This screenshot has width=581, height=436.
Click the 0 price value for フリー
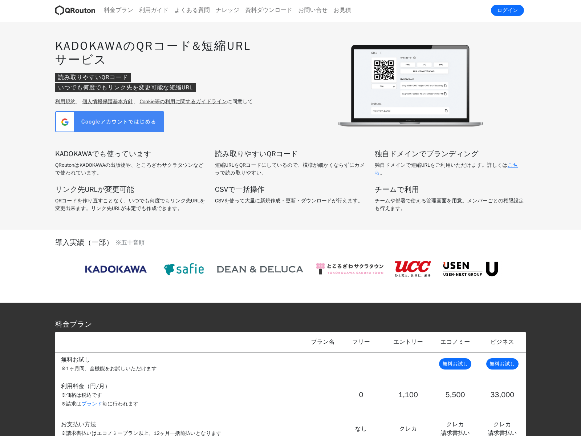pos(361,395)
